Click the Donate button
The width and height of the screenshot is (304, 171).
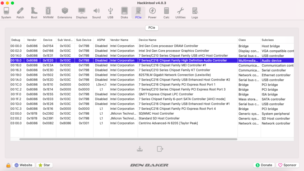(264, 165)
